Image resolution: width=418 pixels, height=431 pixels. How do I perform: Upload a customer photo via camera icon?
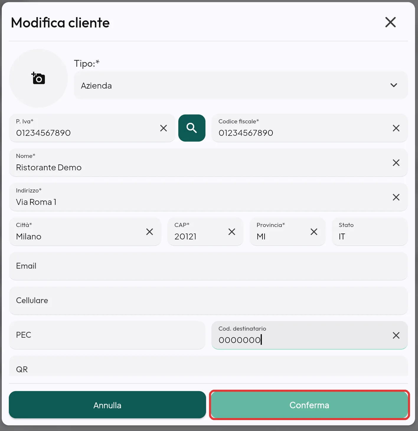(x=38, y=78)
